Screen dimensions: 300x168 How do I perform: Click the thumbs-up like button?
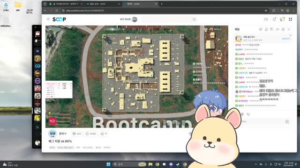104,134
